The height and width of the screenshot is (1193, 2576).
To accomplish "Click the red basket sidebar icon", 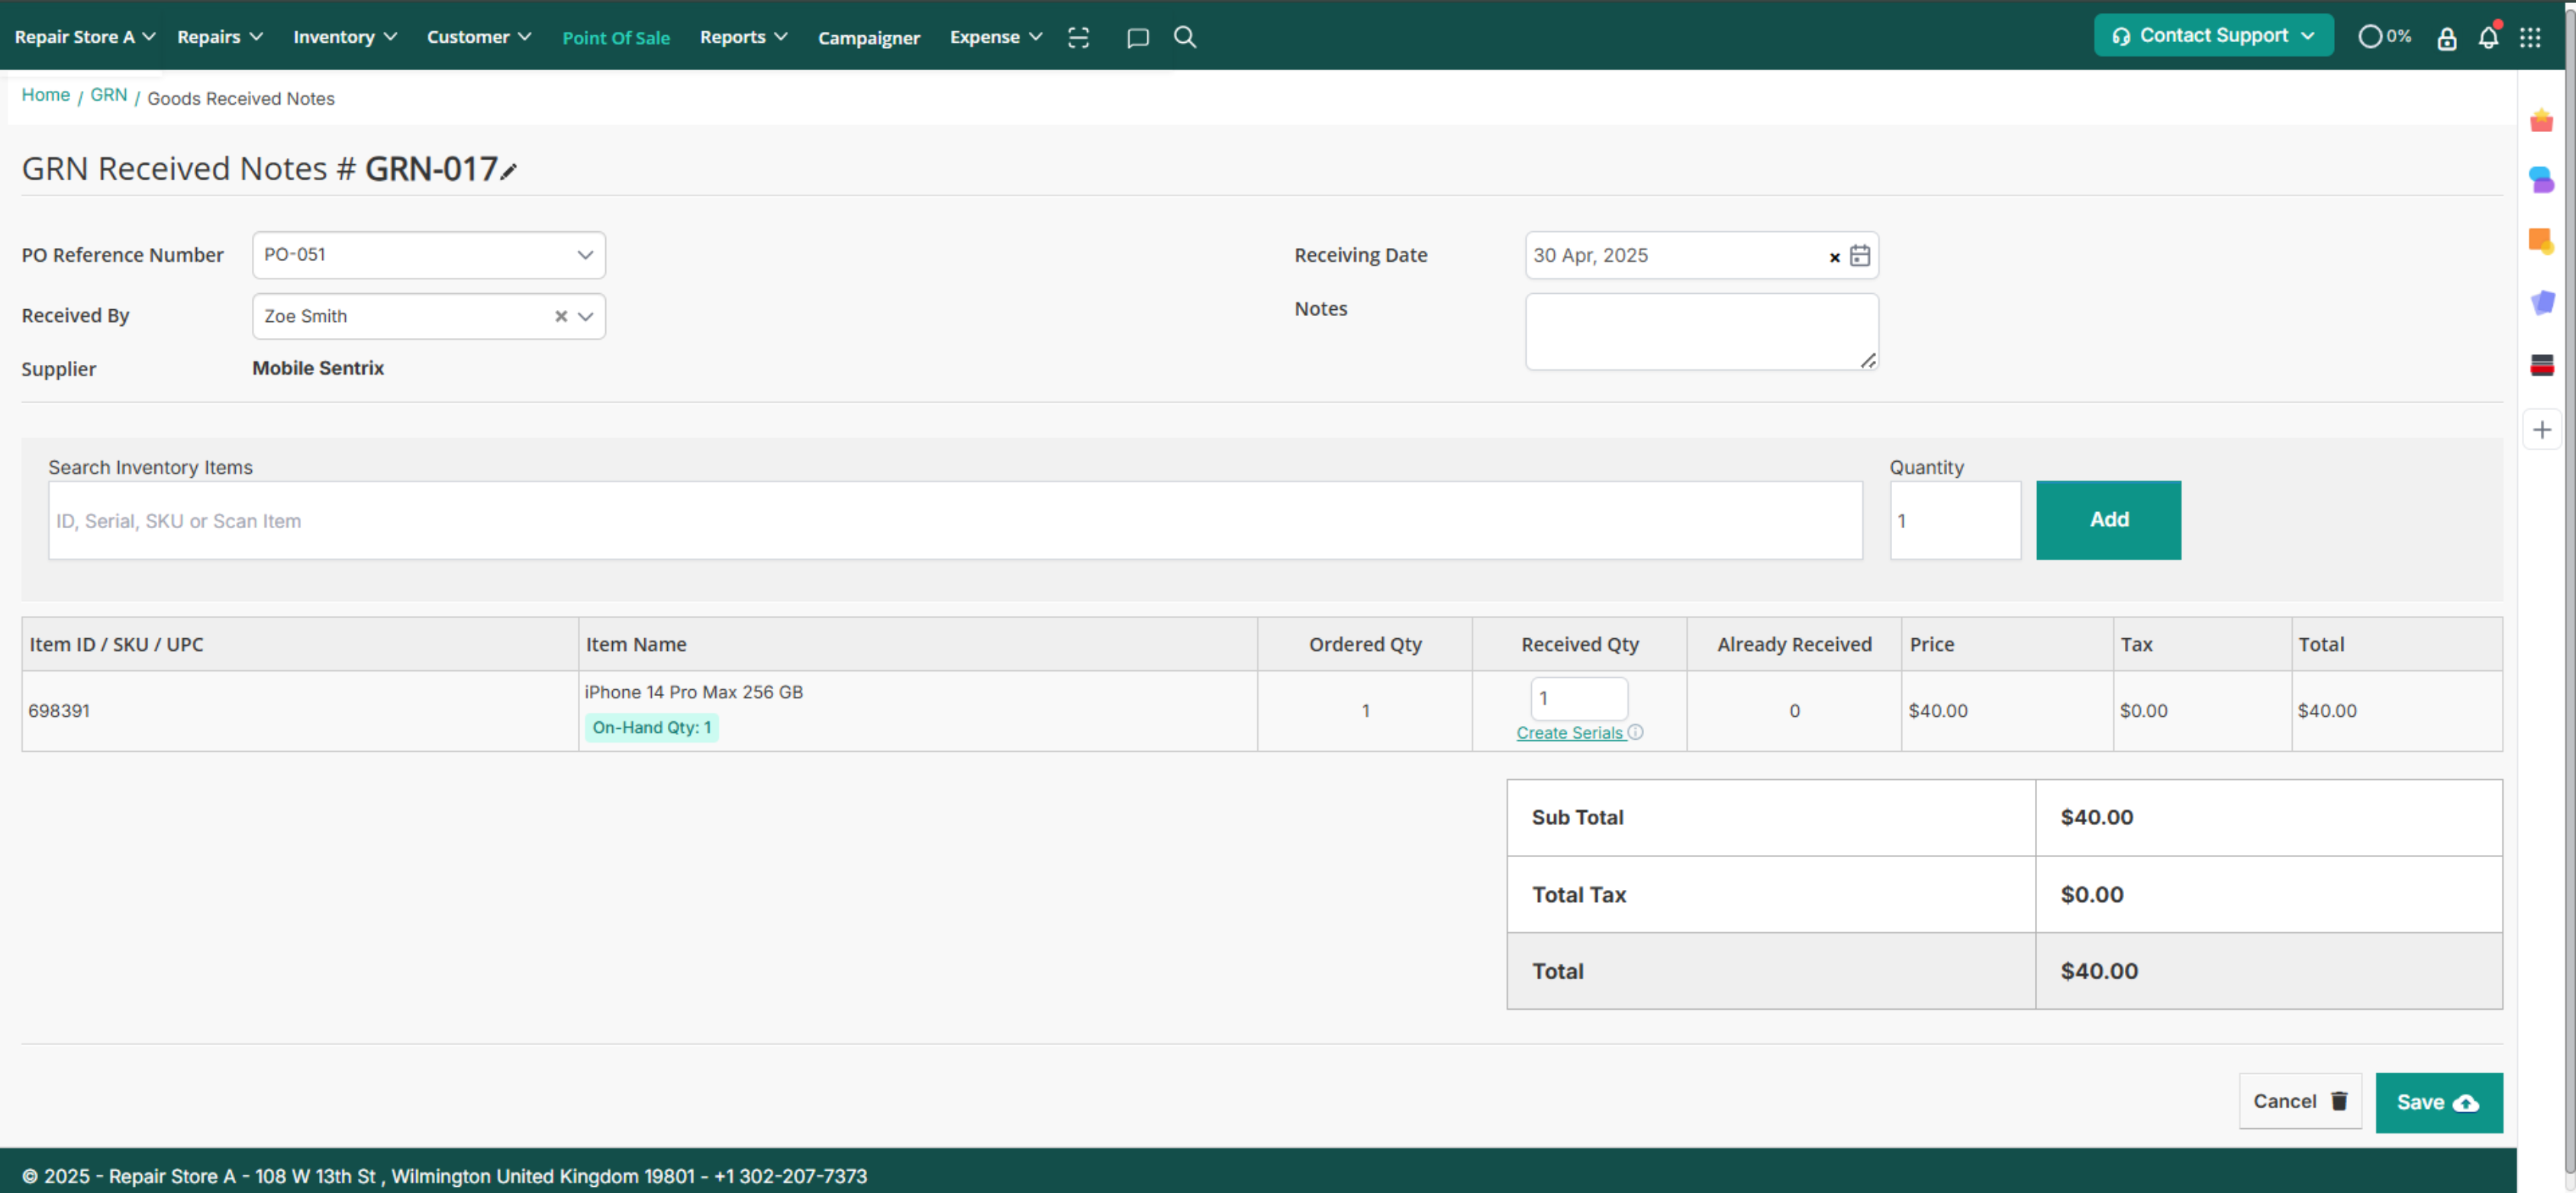I will point(2541,120).
